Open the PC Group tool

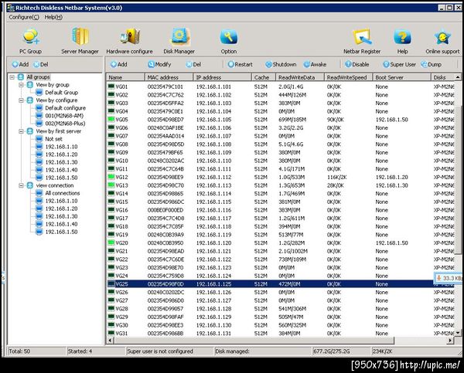point(30,41)
